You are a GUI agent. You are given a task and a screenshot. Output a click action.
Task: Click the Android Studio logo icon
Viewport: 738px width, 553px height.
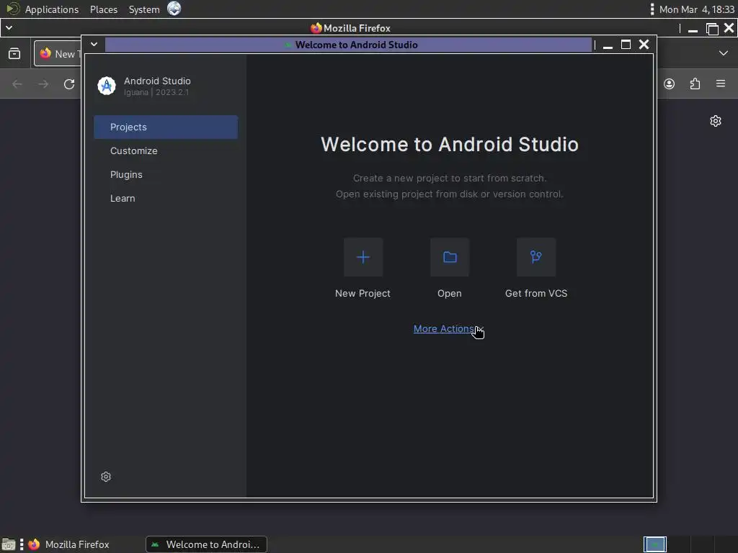click(x=107, y=86)
